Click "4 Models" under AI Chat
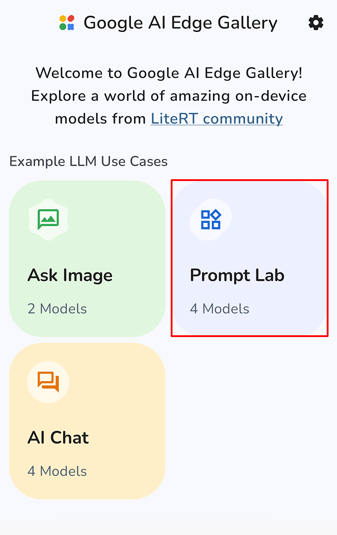Image resolution: width=337 pixels, height=535 pixels. pyautogui.click(x=57, y=471)
